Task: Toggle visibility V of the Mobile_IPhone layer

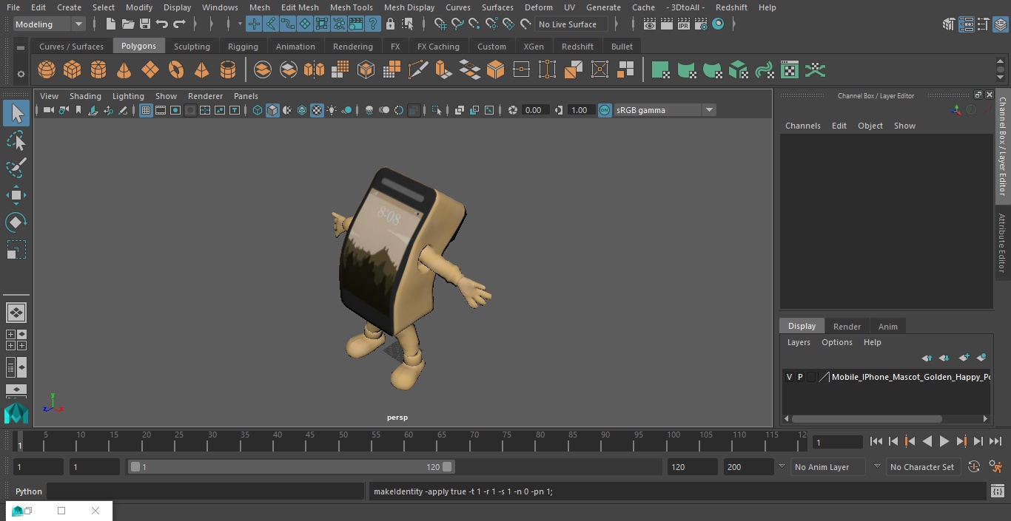Action: coord(789,377)
